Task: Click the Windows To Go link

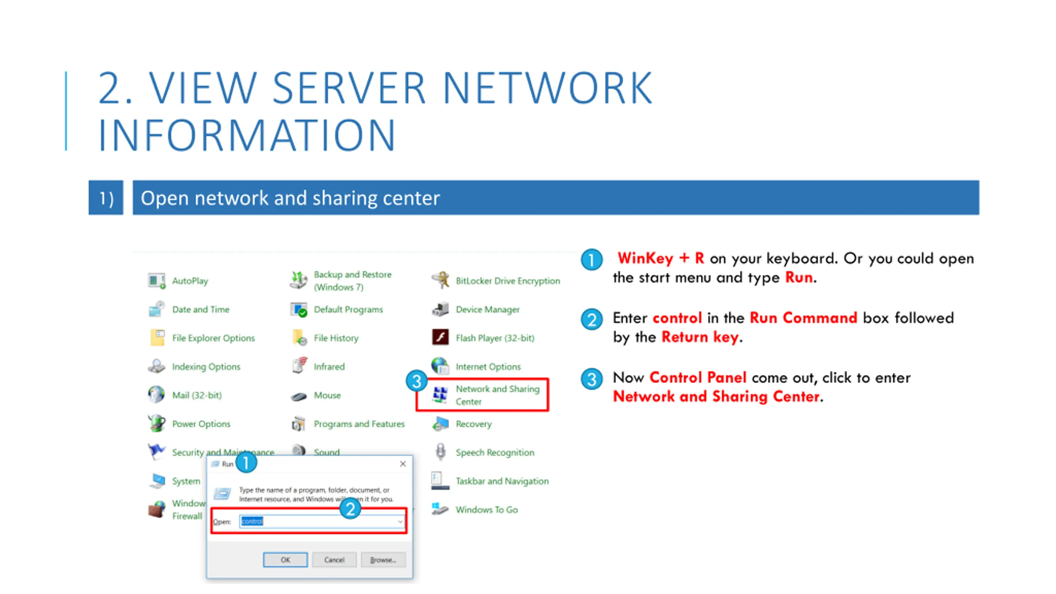Action: 487,510
